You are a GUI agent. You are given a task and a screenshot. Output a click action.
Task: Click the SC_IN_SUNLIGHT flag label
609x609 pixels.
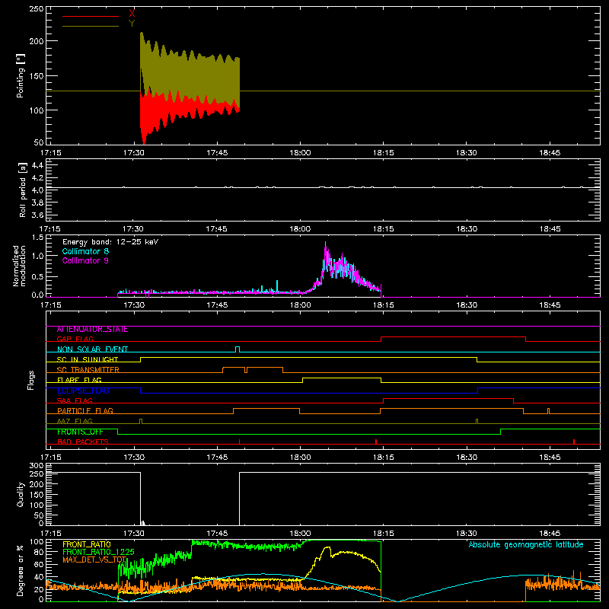[x=88, y=359]
